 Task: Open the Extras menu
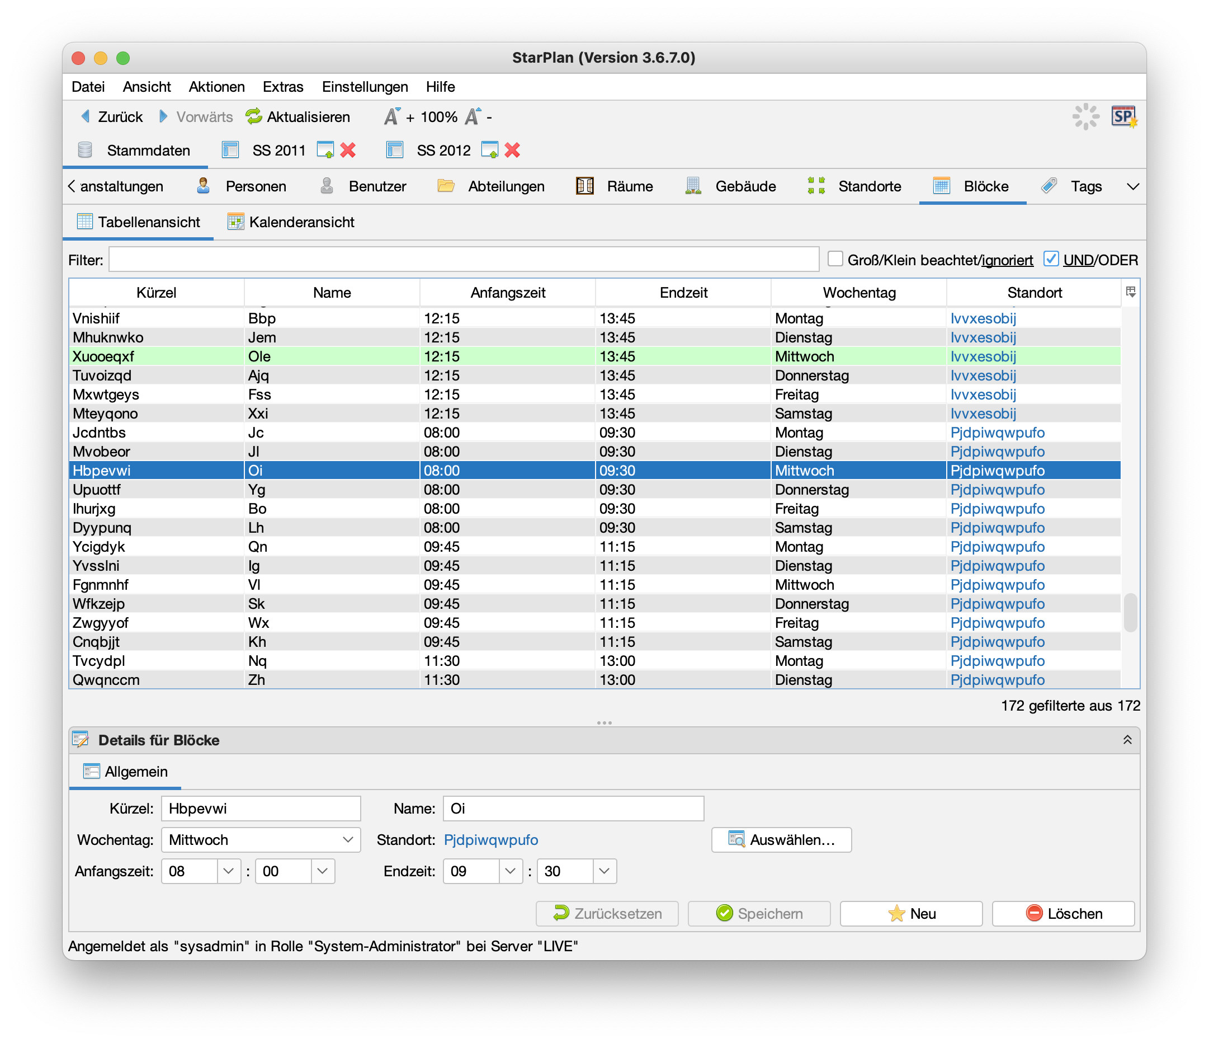click(x=283, y=87)
